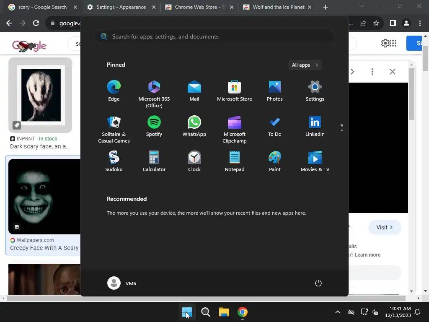Share this page from Chrome toolbar
This screenshot has width=429, height=322.
click(363, 23)
